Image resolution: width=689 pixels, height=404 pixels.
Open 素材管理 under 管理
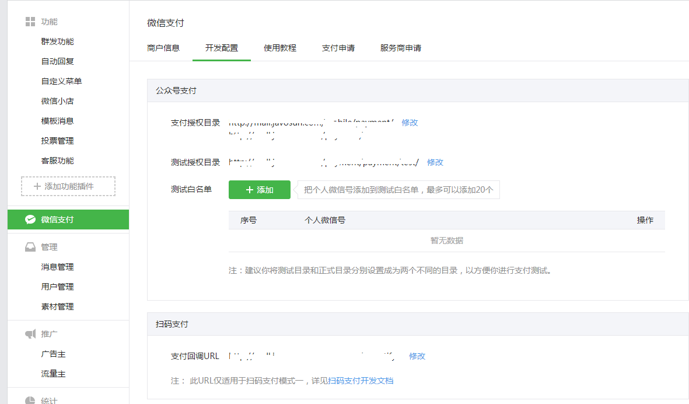pos(57,307)
